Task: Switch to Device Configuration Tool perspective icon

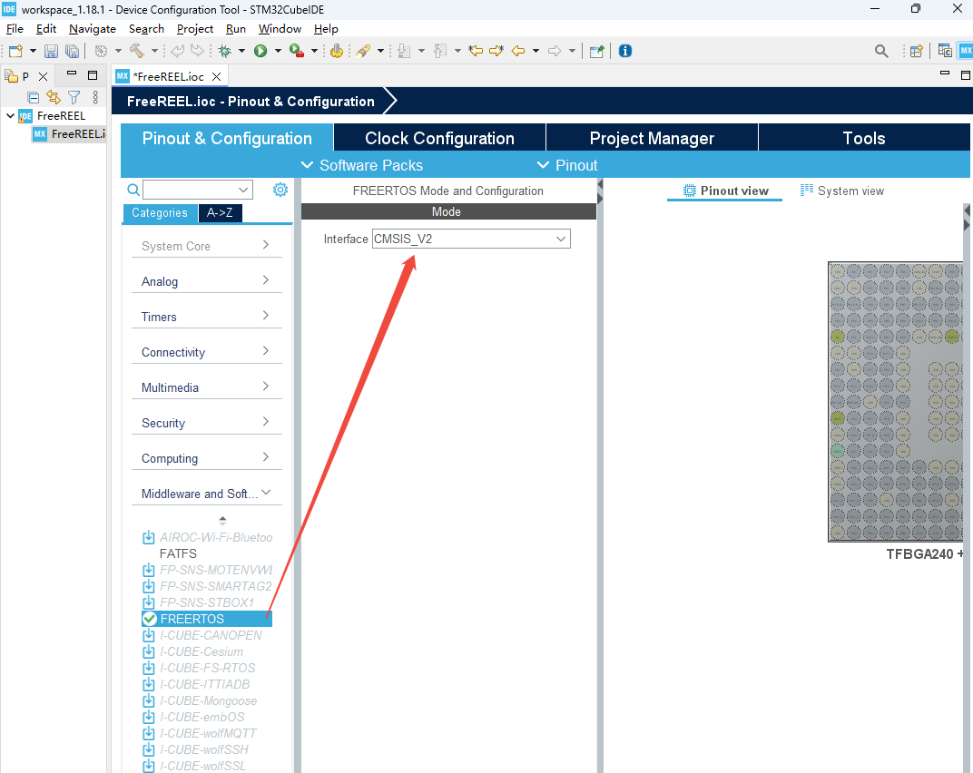Action: coord(966,51)
